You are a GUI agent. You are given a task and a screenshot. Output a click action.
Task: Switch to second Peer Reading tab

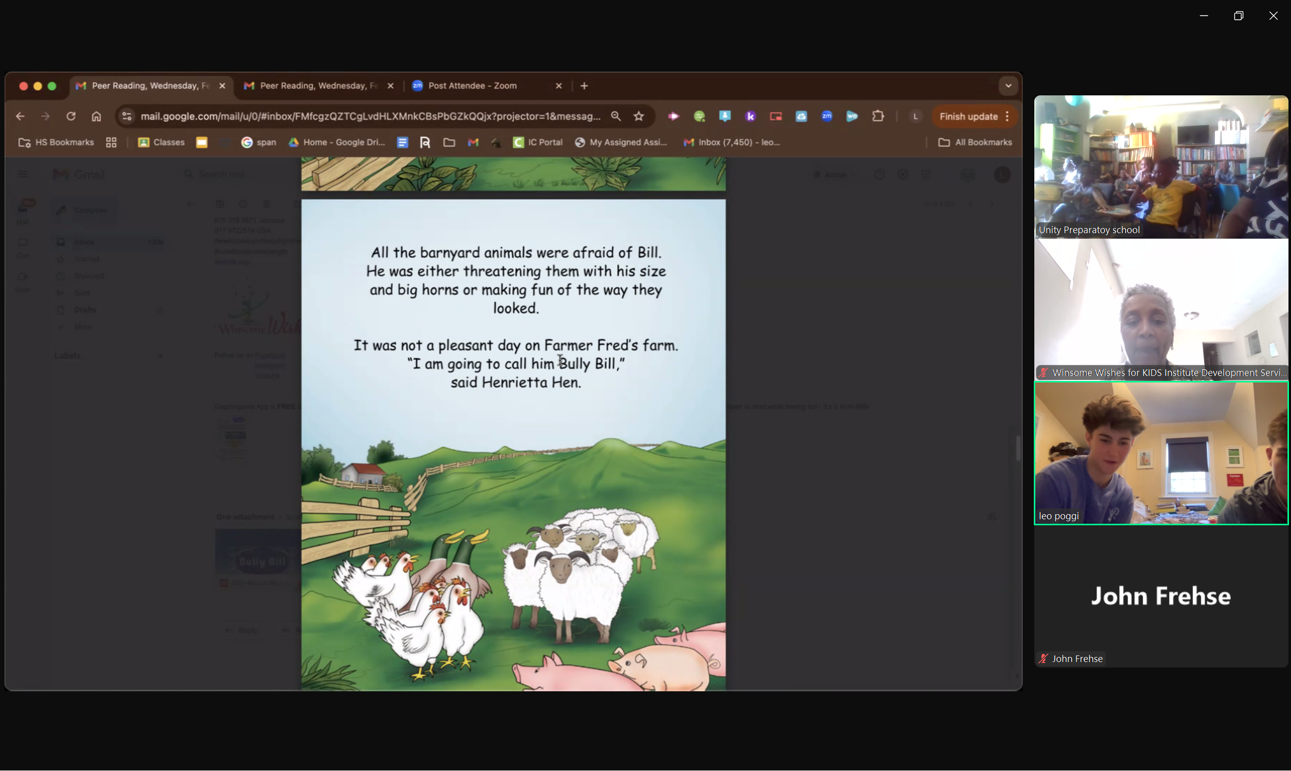[x=318, y=86]
